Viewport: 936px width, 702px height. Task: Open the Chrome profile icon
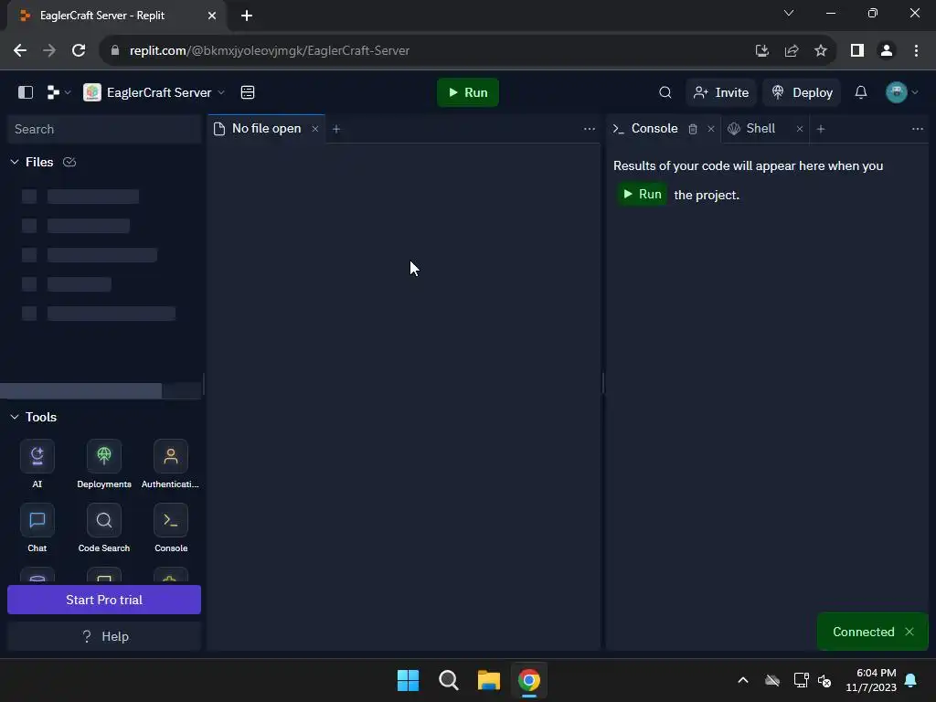click(887, 51)
